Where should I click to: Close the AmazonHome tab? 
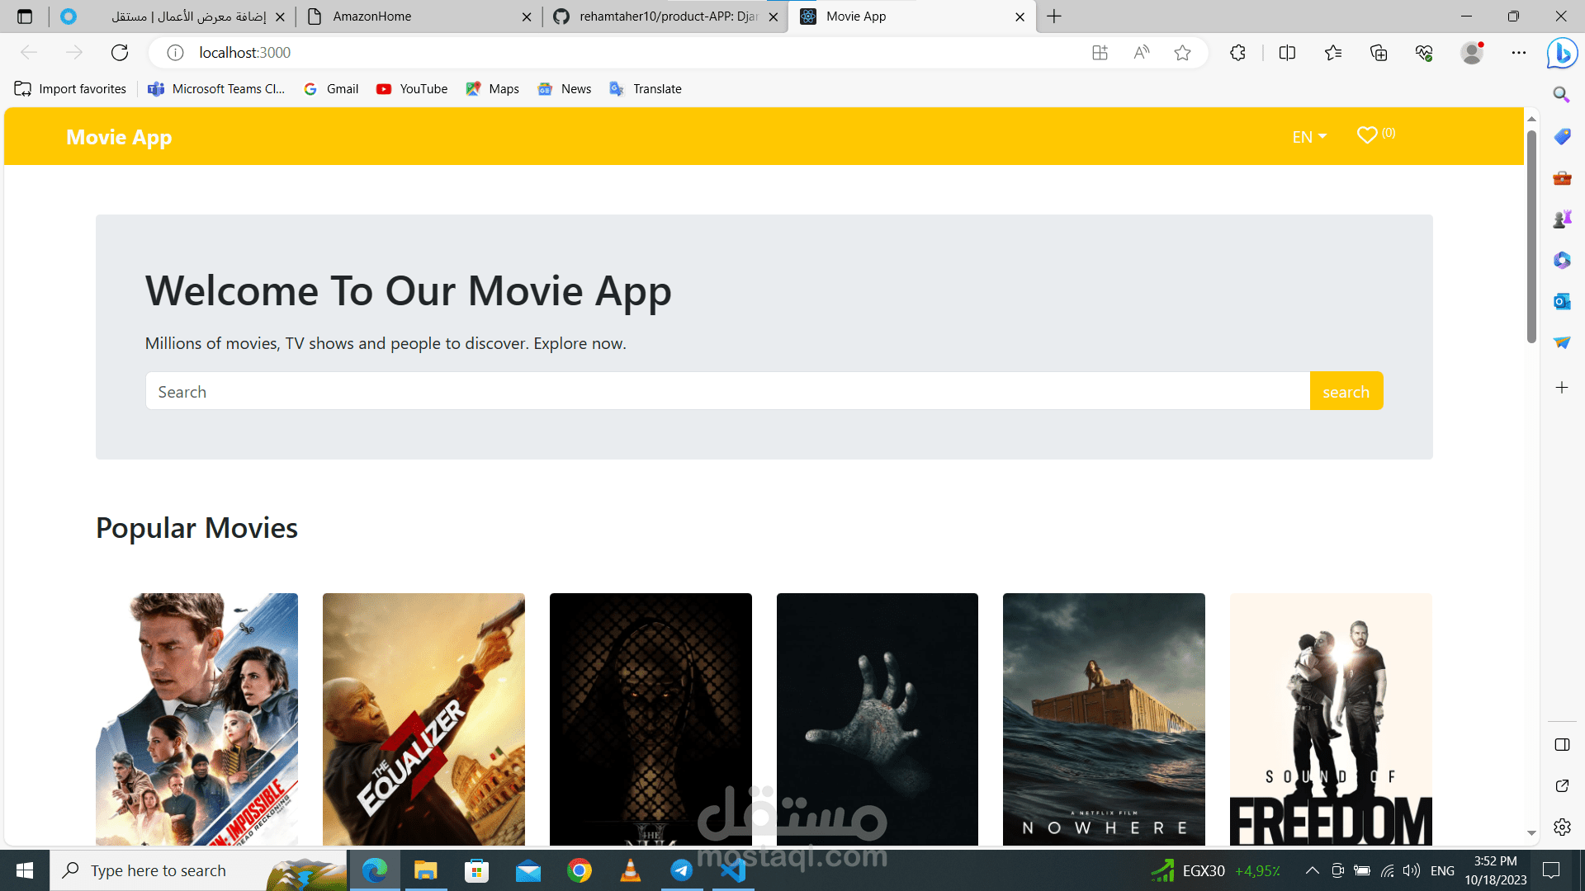(x=527, y=16)
